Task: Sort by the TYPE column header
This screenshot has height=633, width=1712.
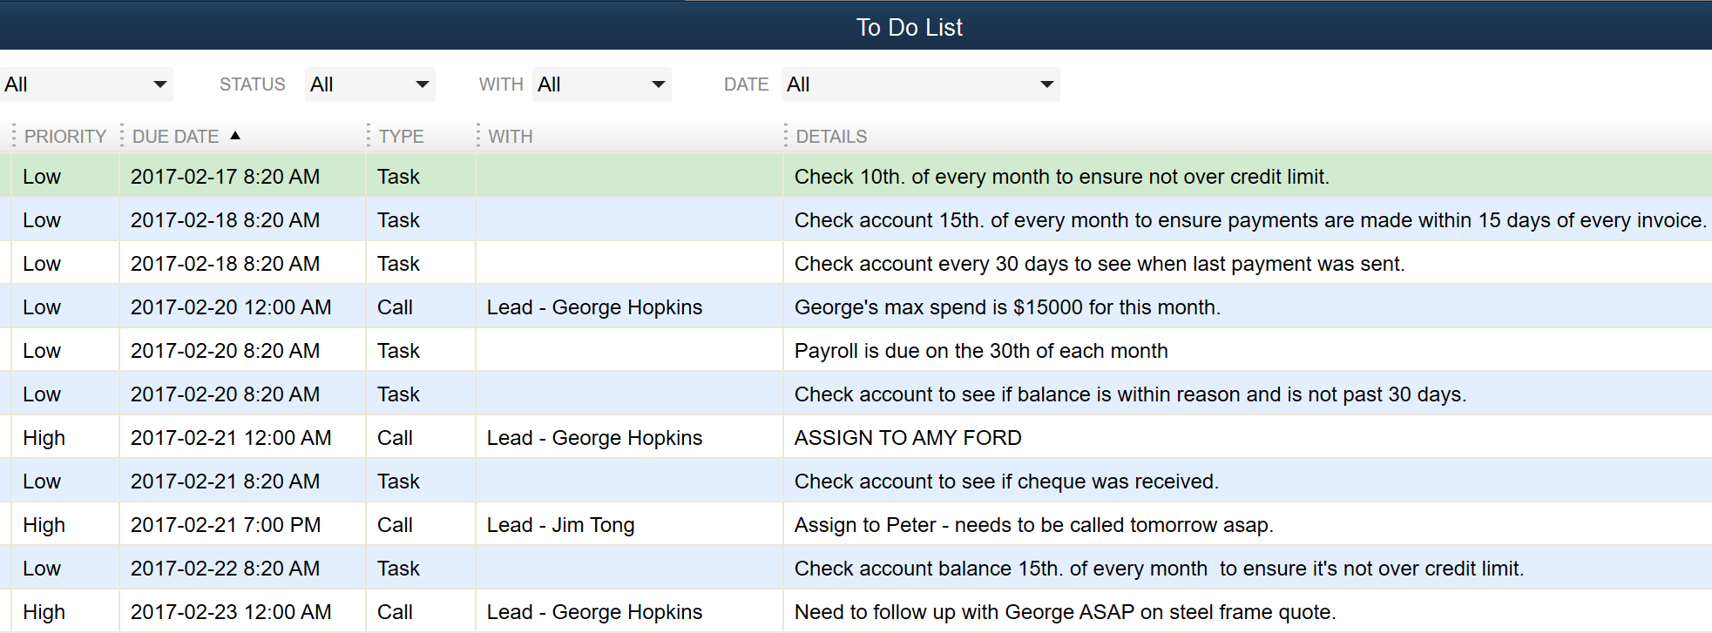Action: [401, 137]
